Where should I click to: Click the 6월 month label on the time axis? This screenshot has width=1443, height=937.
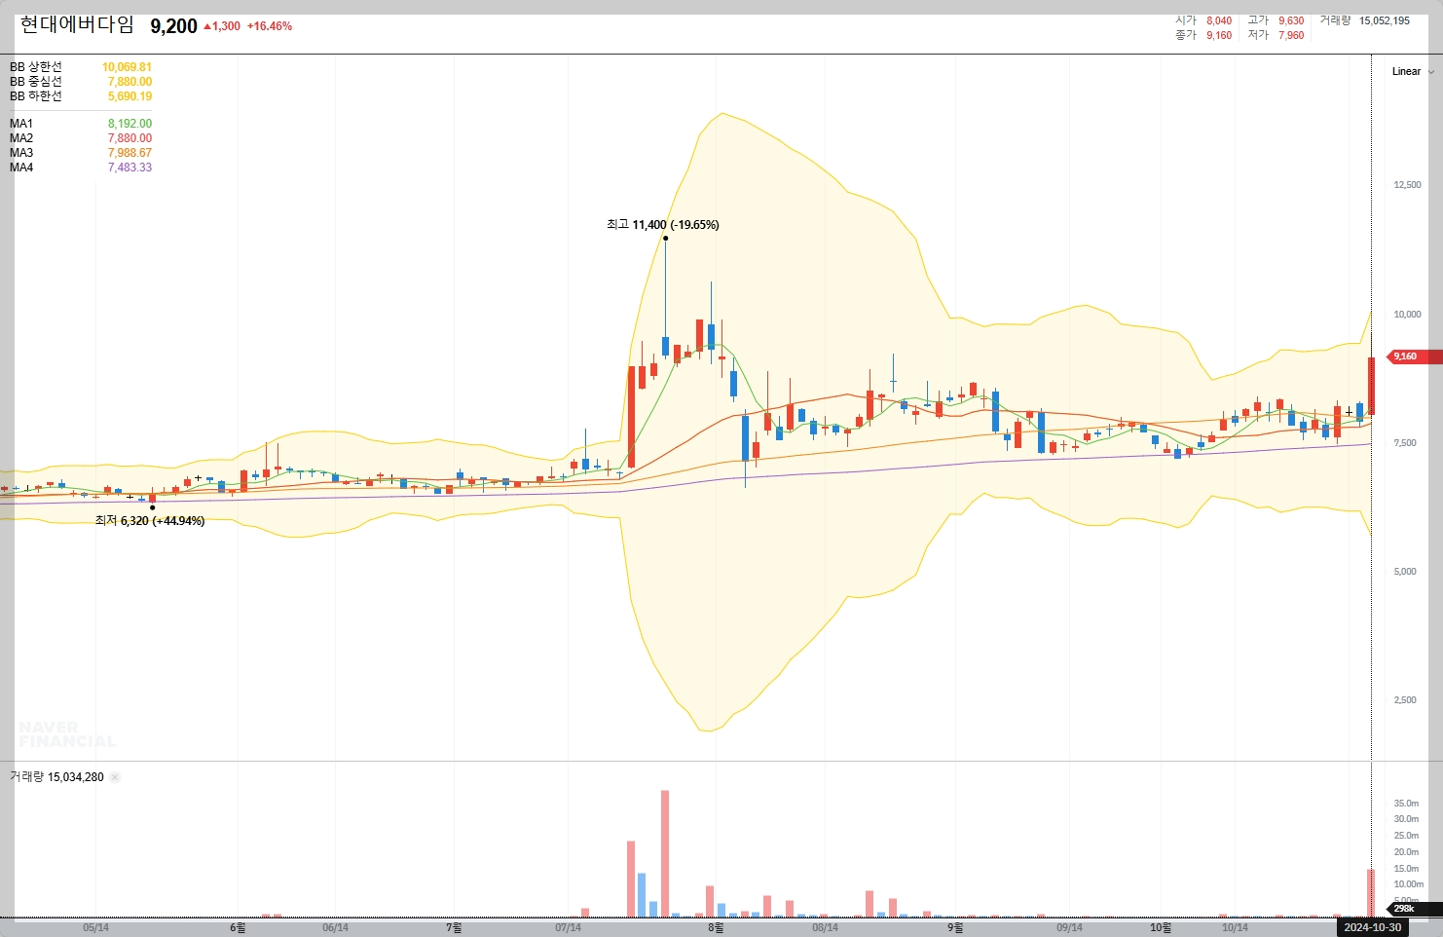click(x=238, y=927)
